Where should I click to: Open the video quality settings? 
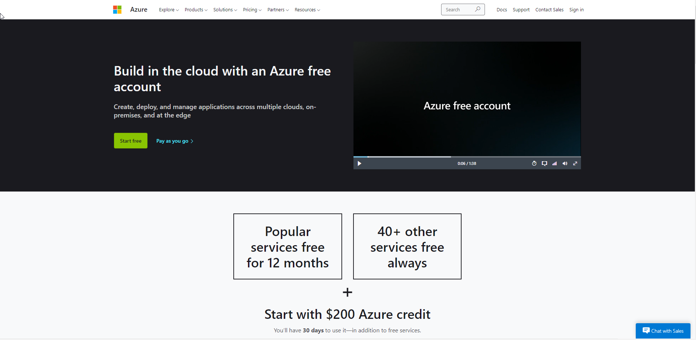pyautogui.click(x=555, y=163)
